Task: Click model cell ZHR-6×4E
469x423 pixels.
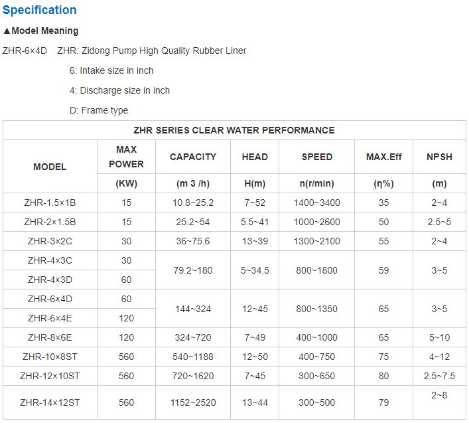Action: [x=50, y=318]
